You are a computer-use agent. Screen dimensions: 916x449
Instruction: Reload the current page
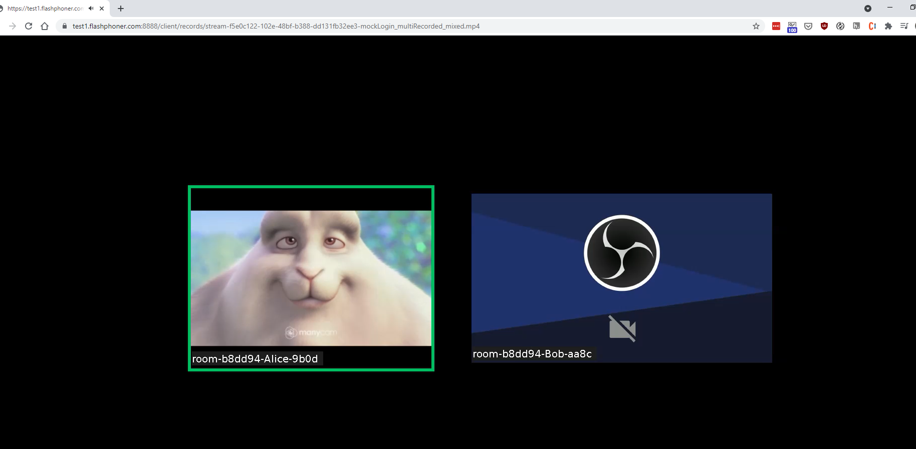click(x=29, y=26)
